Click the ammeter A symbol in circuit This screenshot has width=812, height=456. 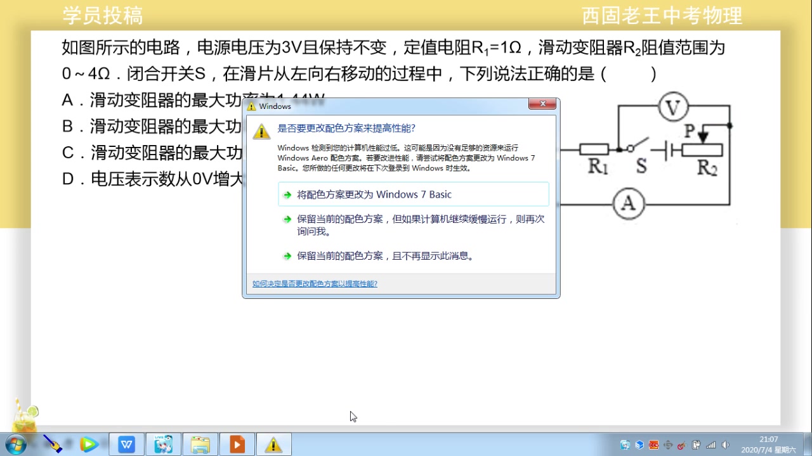pyautogui.click(x=628, y=203)
